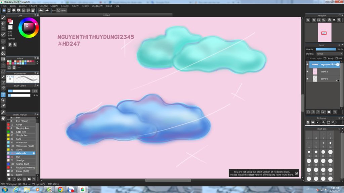Add a layer folder
Viewport: 344px width, 193px height.
click(329, 112)
